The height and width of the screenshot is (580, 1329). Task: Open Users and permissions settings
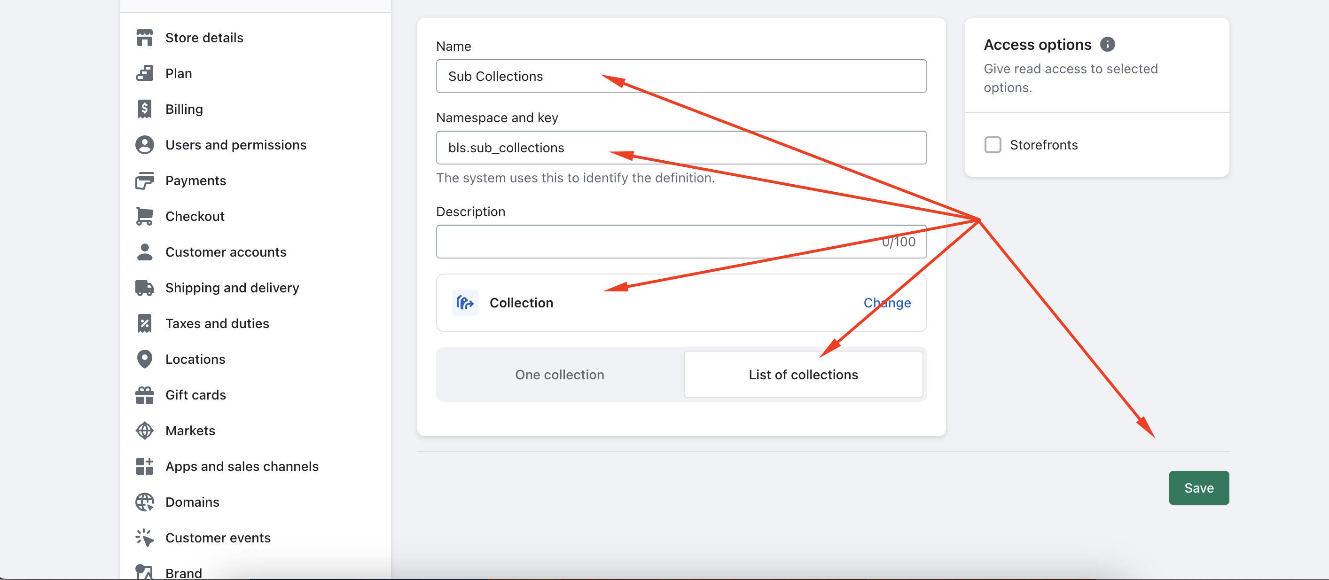(x=235, y=145)
